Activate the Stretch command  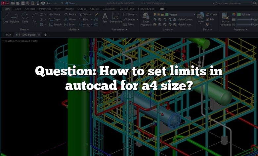point(56,25)
